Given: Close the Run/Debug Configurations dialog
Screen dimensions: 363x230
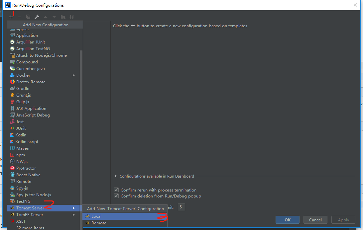Looking at the screenshot, I should point(355,5).
